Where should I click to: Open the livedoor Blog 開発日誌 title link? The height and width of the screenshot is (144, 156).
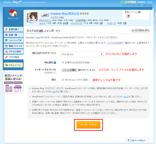point(65,14)
